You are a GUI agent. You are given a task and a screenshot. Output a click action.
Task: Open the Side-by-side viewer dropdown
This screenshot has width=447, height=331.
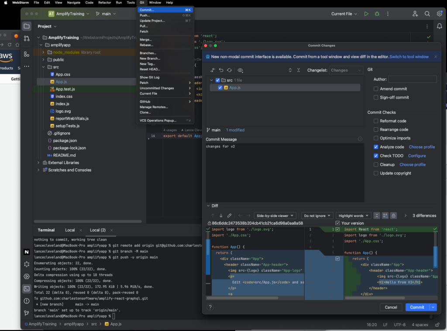tap(275, 215)
